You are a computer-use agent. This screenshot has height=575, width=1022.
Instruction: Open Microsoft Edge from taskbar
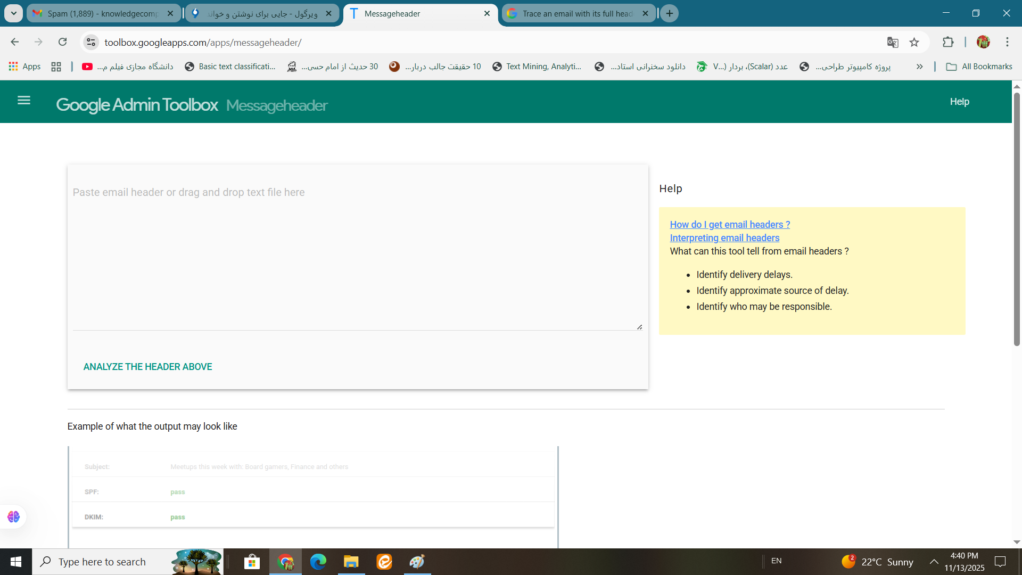[318, 562]
